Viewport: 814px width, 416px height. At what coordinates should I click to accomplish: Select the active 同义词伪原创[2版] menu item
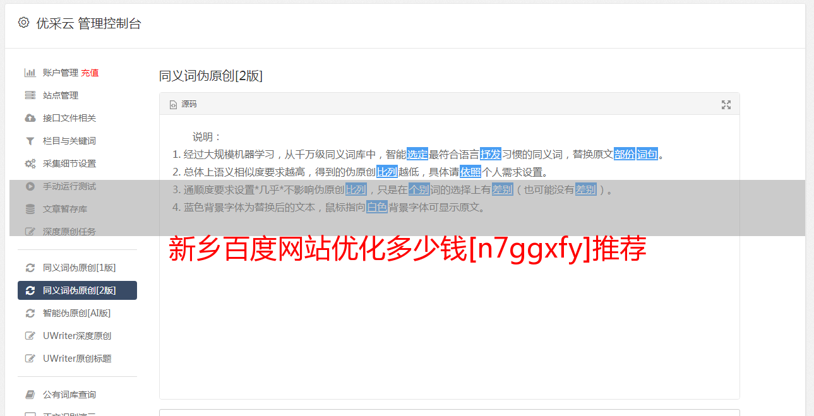tap(77, 290)
